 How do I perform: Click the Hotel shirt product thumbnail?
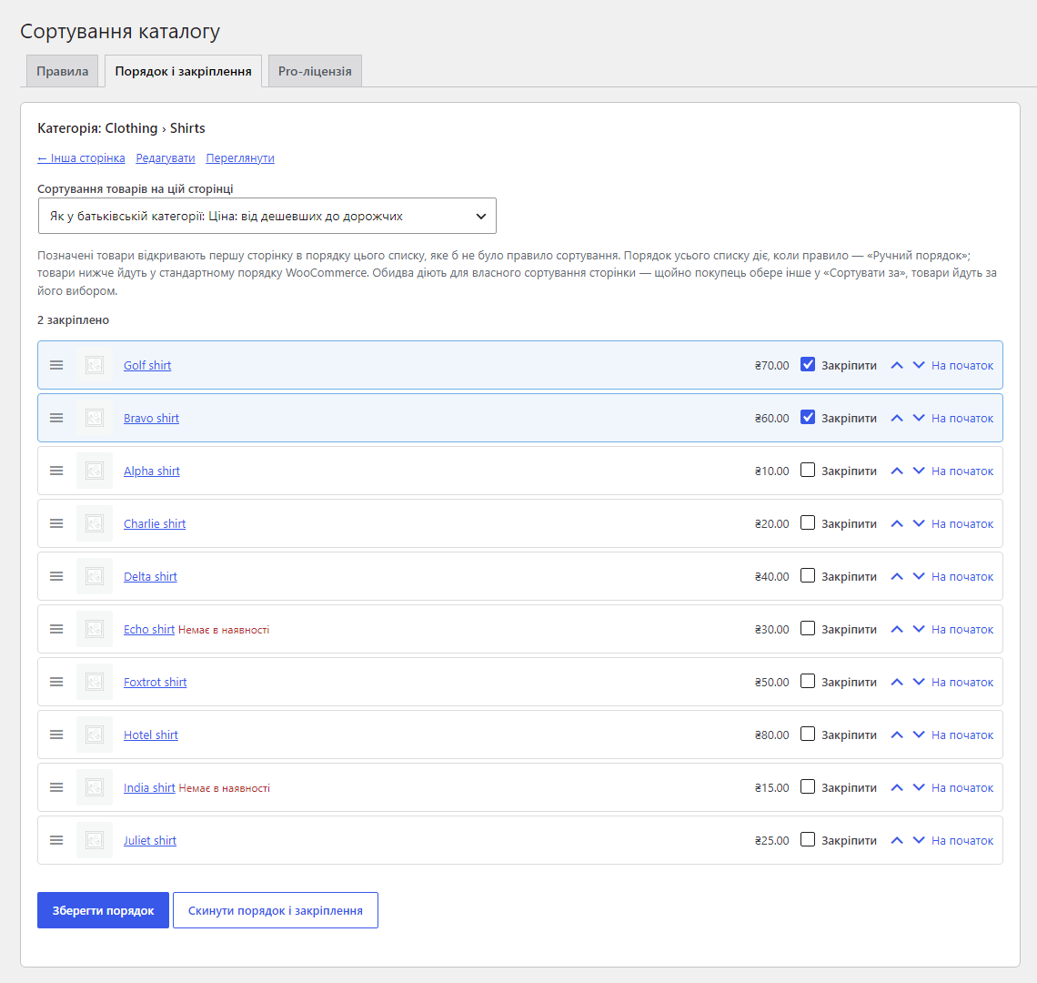(x=95, y=735)
